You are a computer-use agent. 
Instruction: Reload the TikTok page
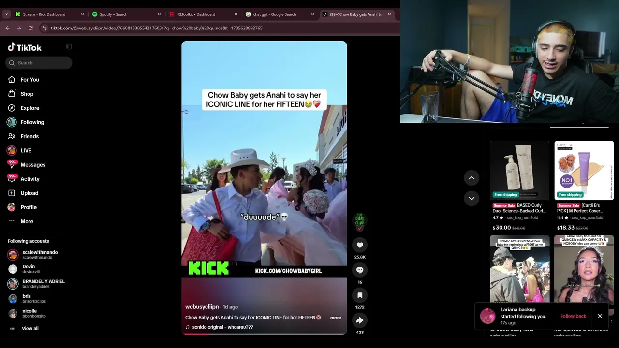(30, 28)
